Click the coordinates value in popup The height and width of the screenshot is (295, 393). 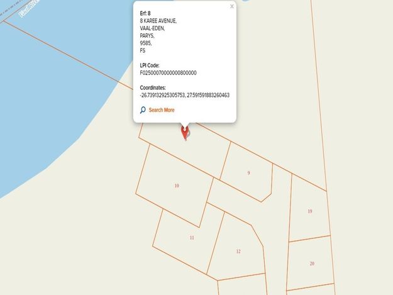point(185,95)
